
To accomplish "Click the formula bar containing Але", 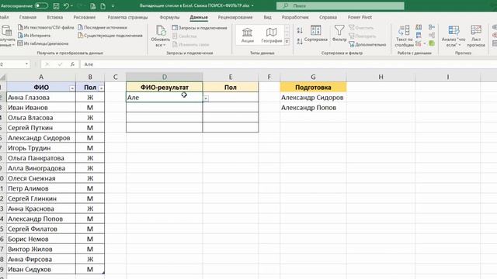I will tap(288, 64).
